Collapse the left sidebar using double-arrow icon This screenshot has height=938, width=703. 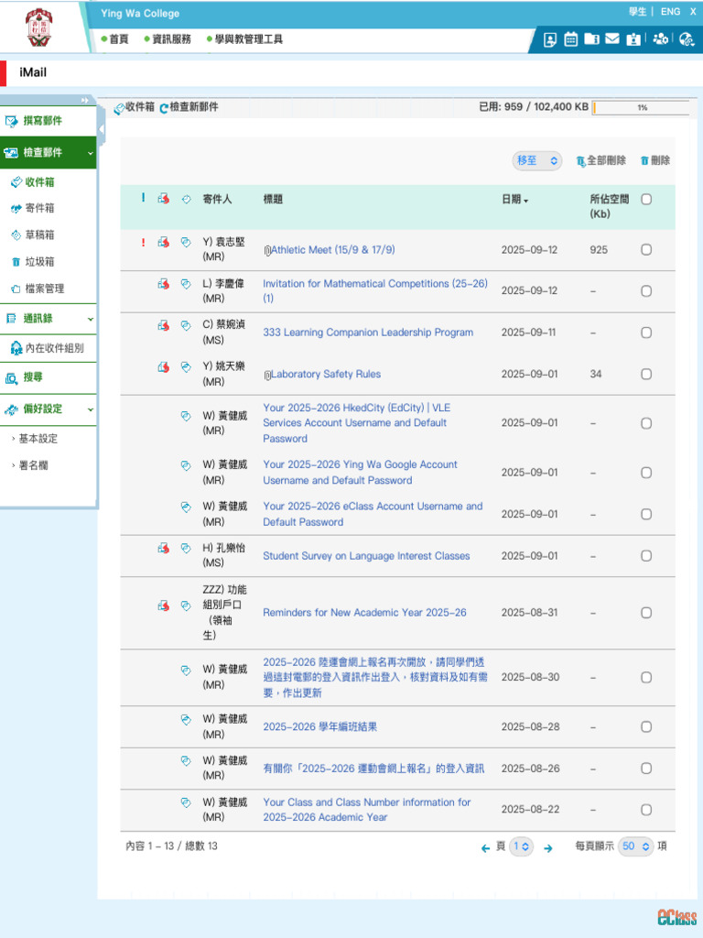tap(85, 100)
